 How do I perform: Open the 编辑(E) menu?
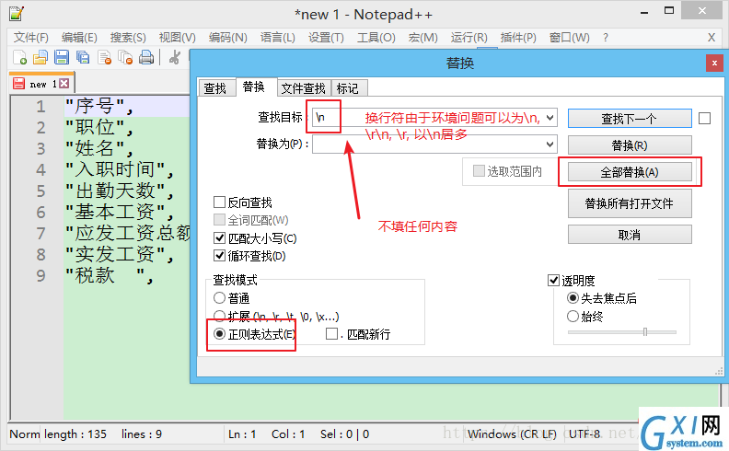click(x=79, y=37)
